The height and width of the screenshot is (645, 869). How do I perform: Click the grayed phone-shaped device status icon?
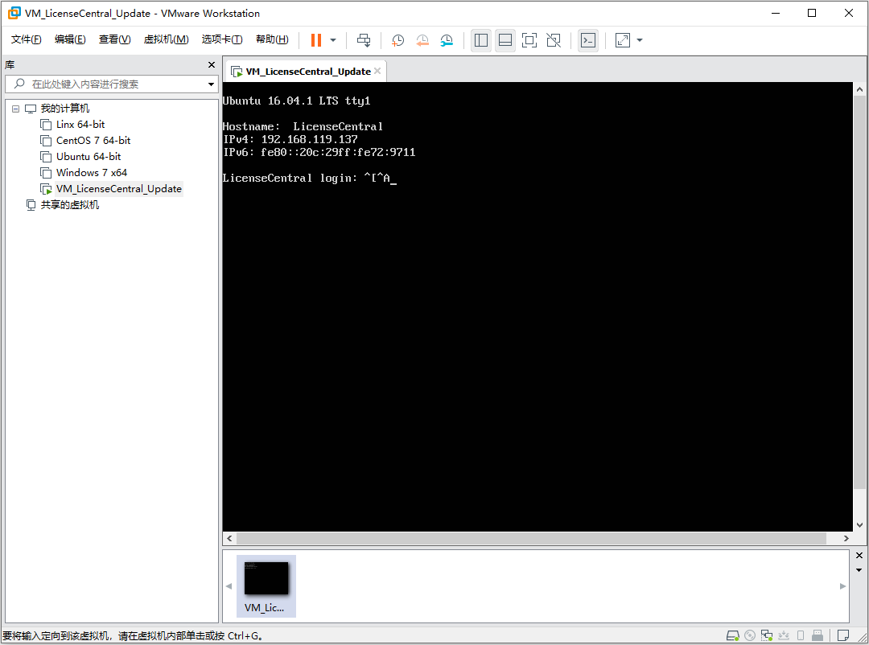pos(801,635)
